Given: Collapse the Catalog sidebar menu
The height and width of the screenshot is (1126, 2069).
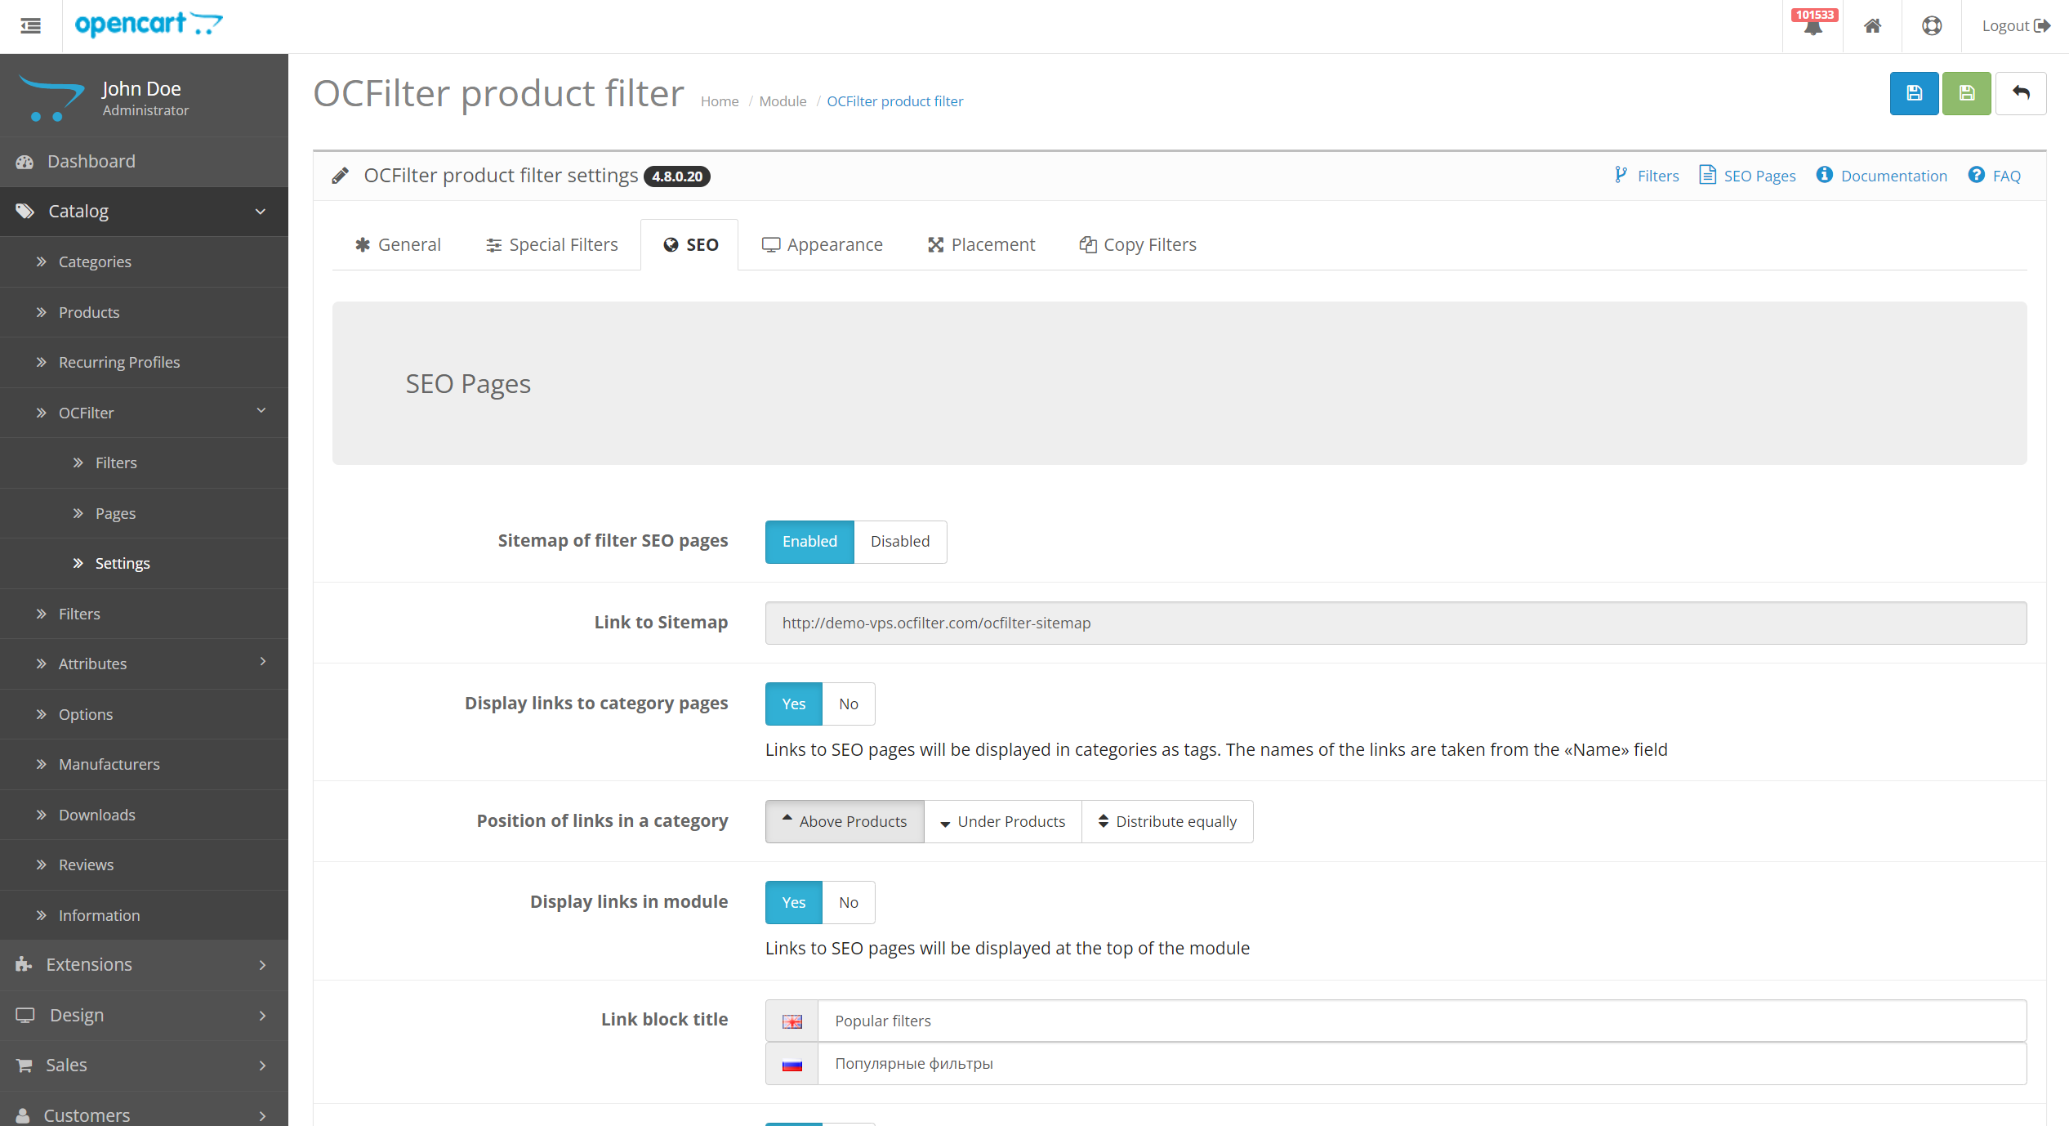Looking at the screenshot, I should coord(144,212).
